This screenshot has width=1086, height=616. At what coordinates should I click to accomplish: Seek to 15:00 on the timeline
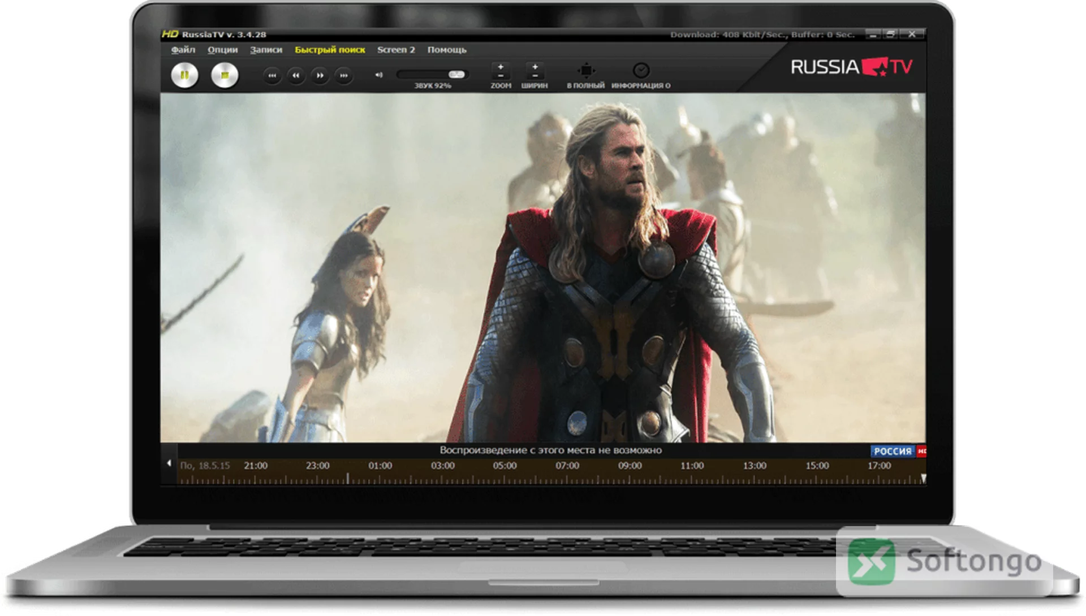coord(817,466)
